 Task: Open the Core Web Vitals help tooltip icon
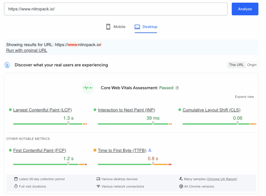tap(177, 88)
